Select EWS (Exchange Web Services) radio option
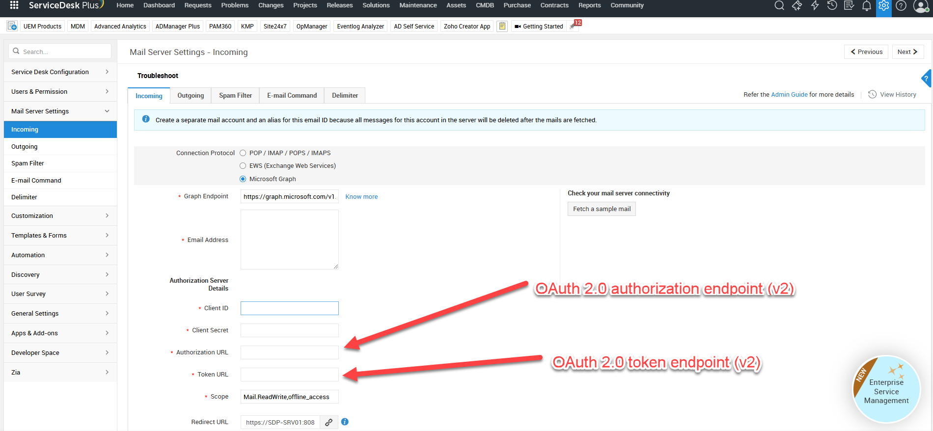Viewport: 933px width, 431px height. click(x=243, y=166)
